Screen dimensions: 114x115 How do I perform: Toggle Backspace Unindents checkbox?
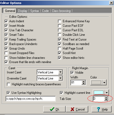pyautogui.click(x=6, y=44)
